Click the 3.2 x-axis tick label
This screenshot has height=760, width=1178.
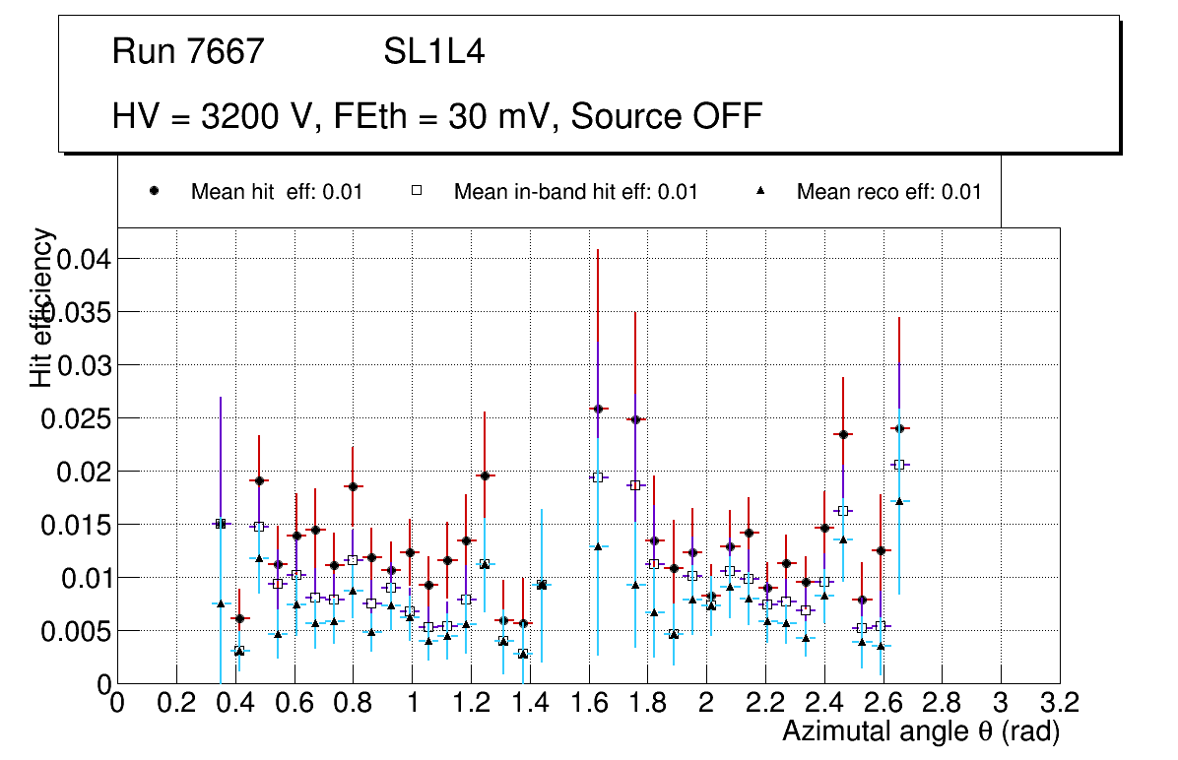click(x=1059, y=703)
